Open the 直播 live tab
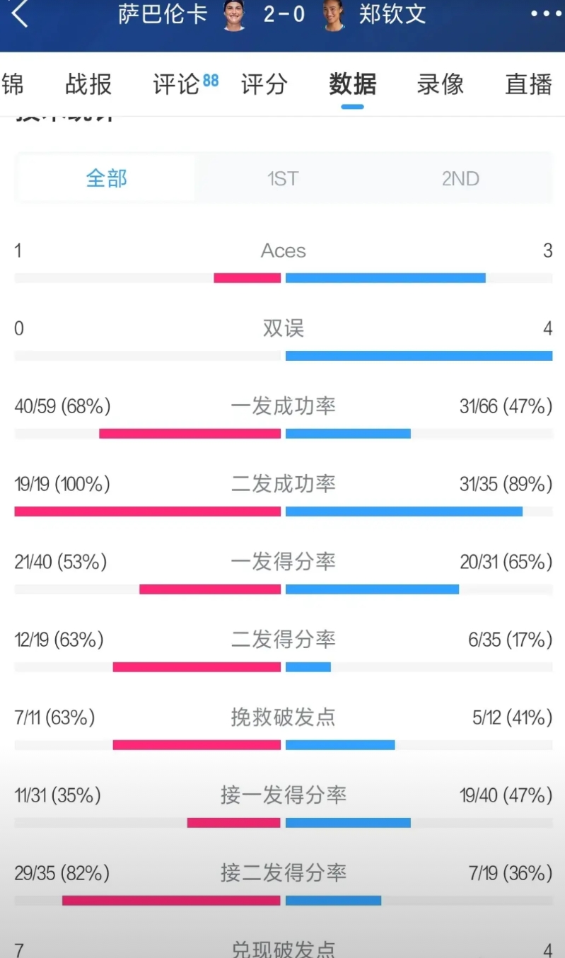Image resolution: width=565 pixels, height=958 pixels. 528,84
